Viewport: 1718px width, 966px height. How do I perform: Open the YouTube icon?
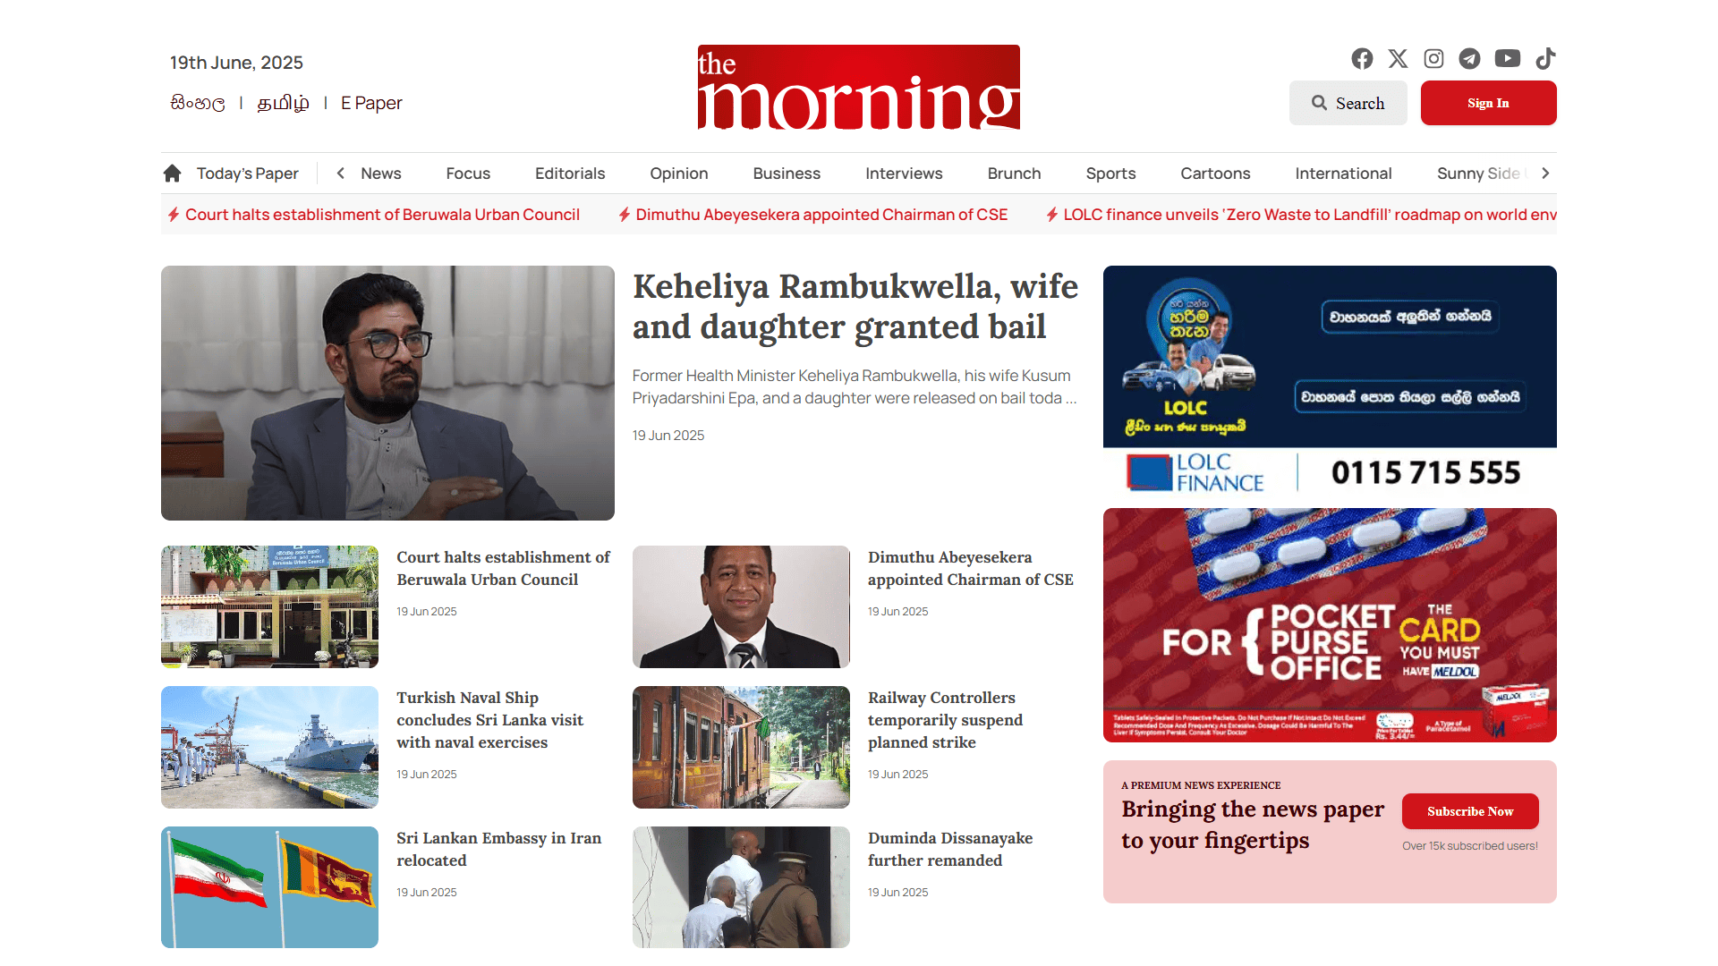click(1507, 58)
